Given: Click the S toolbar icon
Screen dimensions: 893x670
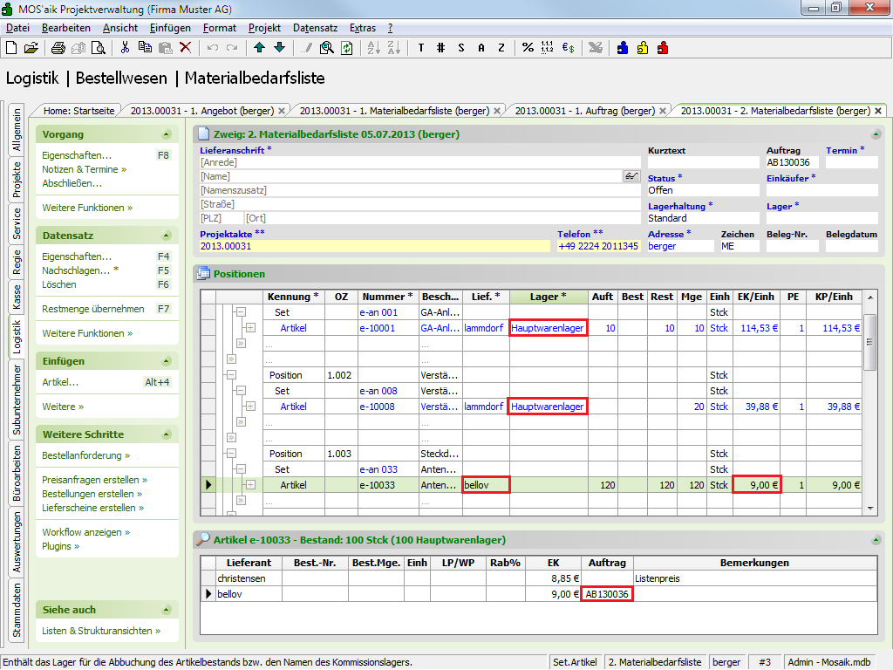Looking at the screenshot, I should pyautogui.click(x=461, y=48).
